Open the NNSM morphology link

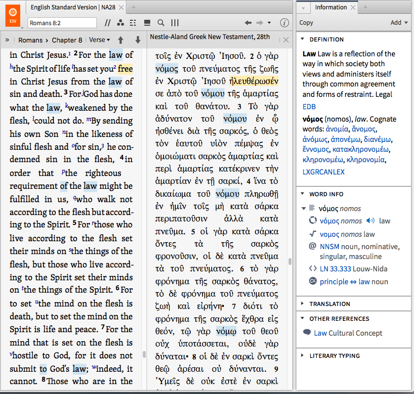(x=330, y=247)
